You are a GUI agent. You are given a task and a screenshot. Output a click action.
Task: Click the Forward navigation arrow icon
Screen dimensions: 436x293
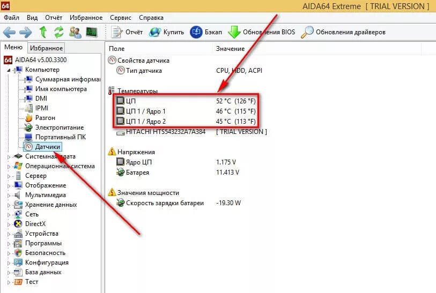25,32
